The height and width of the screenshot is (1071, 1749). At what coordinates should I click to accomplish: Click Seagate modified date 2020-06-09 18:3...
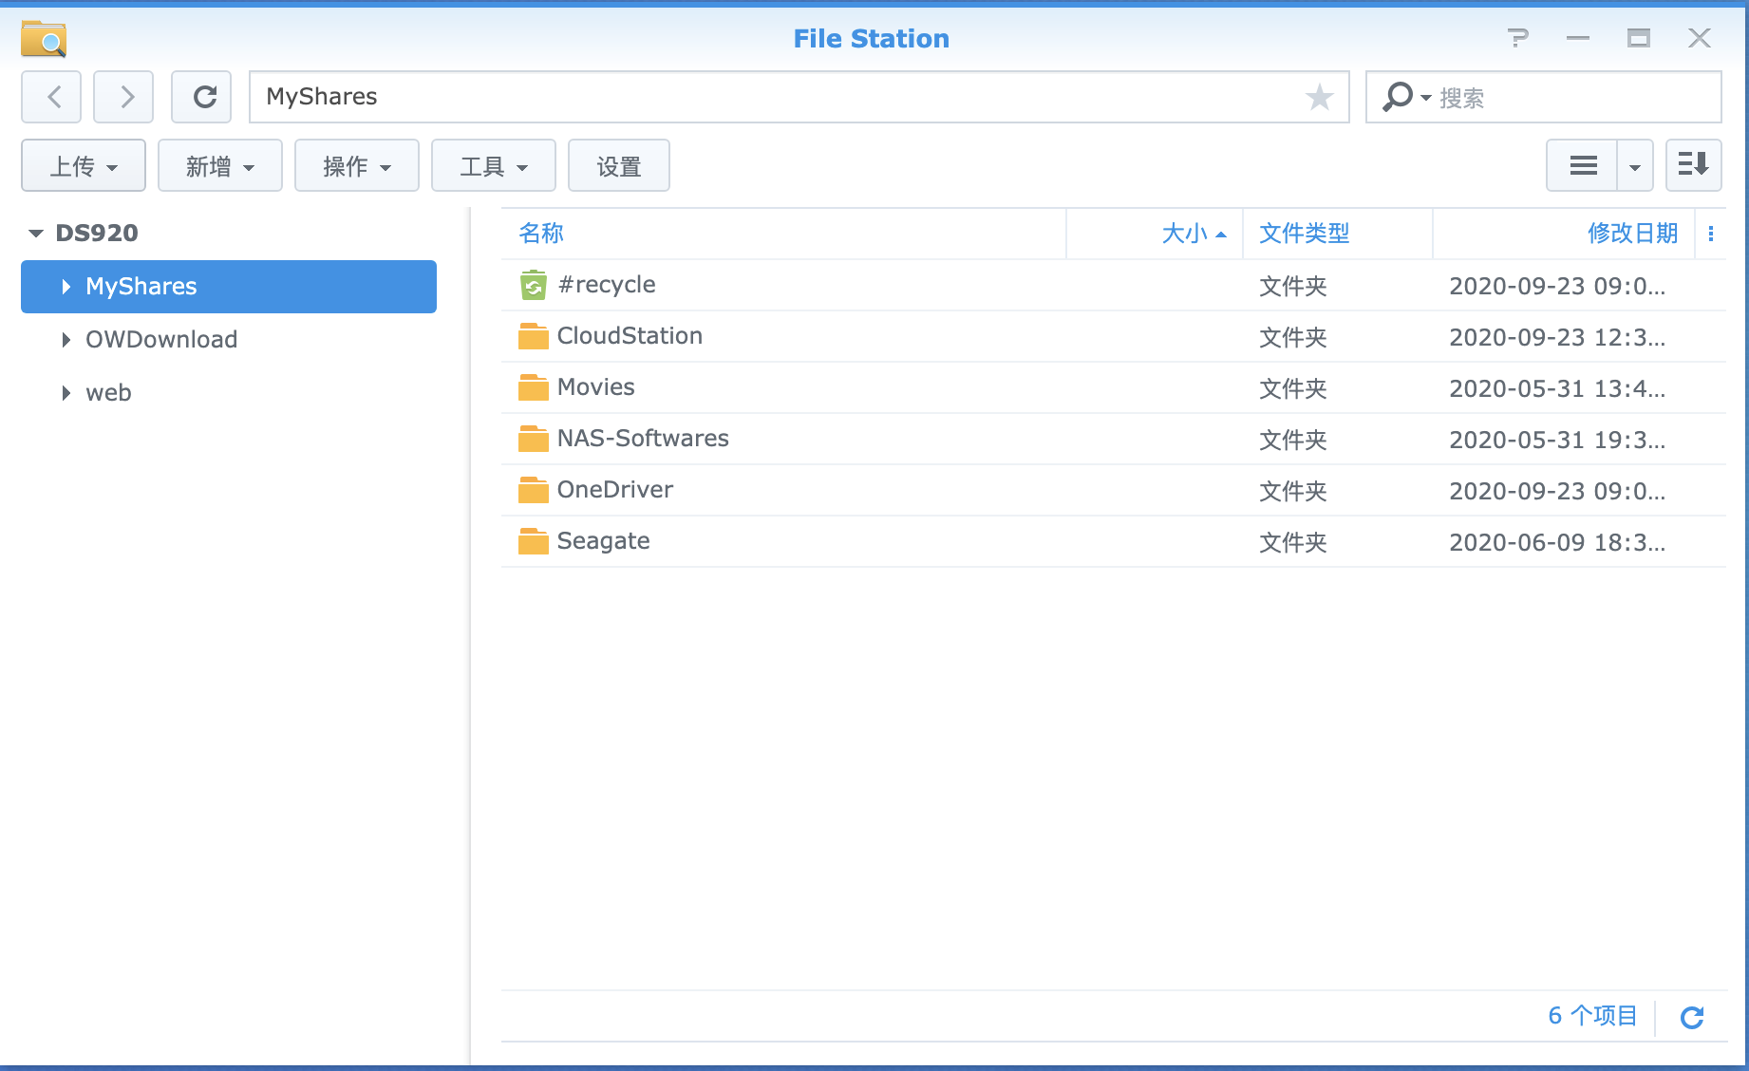1557,543
